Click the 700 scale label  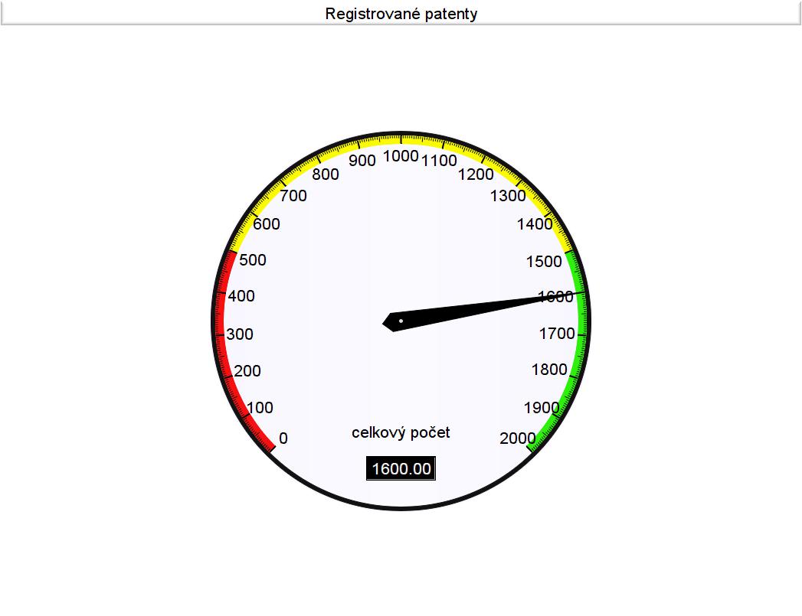pos(293,196)
